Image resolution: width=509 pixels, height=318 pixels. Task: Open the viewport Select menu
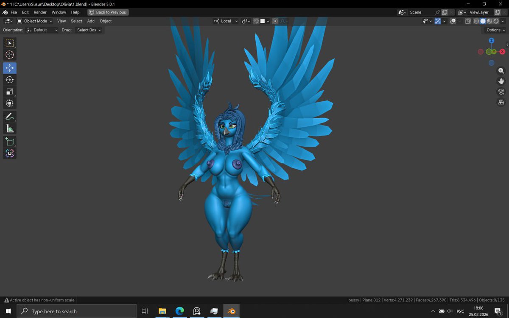tap(76, 21)
